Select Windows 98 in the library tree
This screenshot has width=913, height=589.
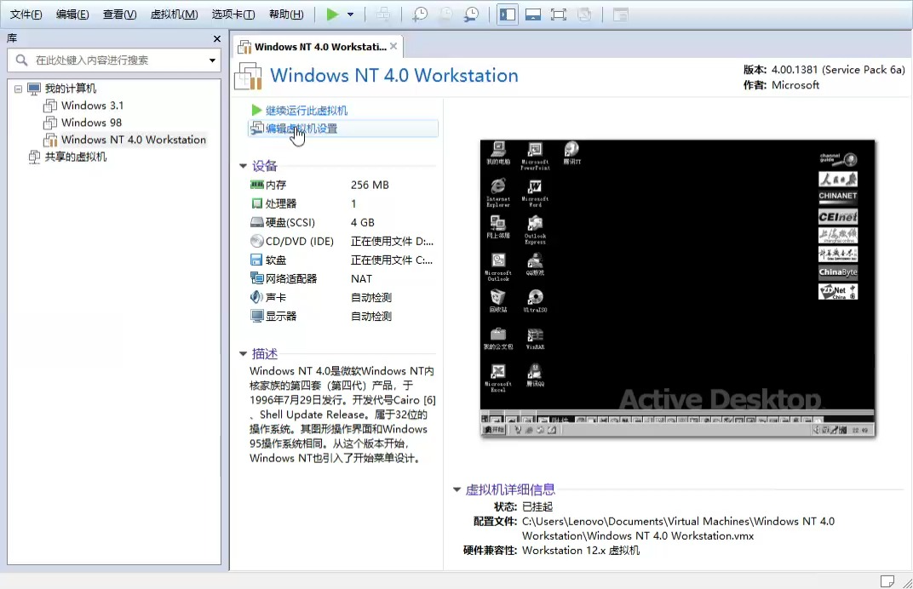92,122
